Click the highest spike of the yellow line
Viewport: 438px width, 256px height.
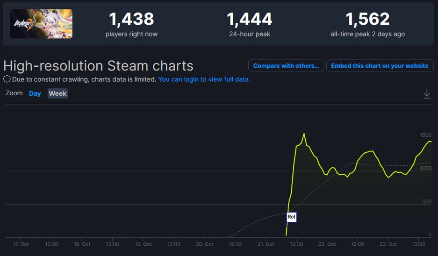tap(304, 134)
